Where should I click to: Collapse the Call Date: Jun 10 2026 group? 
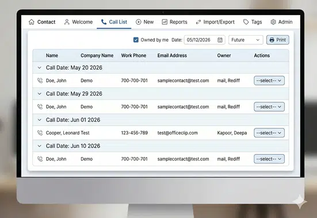click(40, 146)
